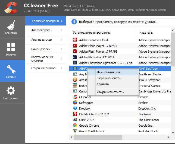The image size is (175, 144).
Task: Click the Rockstar North publisher cell
Action: point(148,131)
